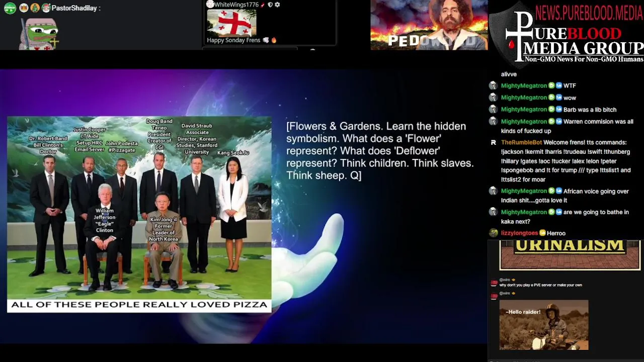Open the gear icon beside WhiteWings1776
The height and width of the screenshot is (362, 644).
click(x=277, y=5)
